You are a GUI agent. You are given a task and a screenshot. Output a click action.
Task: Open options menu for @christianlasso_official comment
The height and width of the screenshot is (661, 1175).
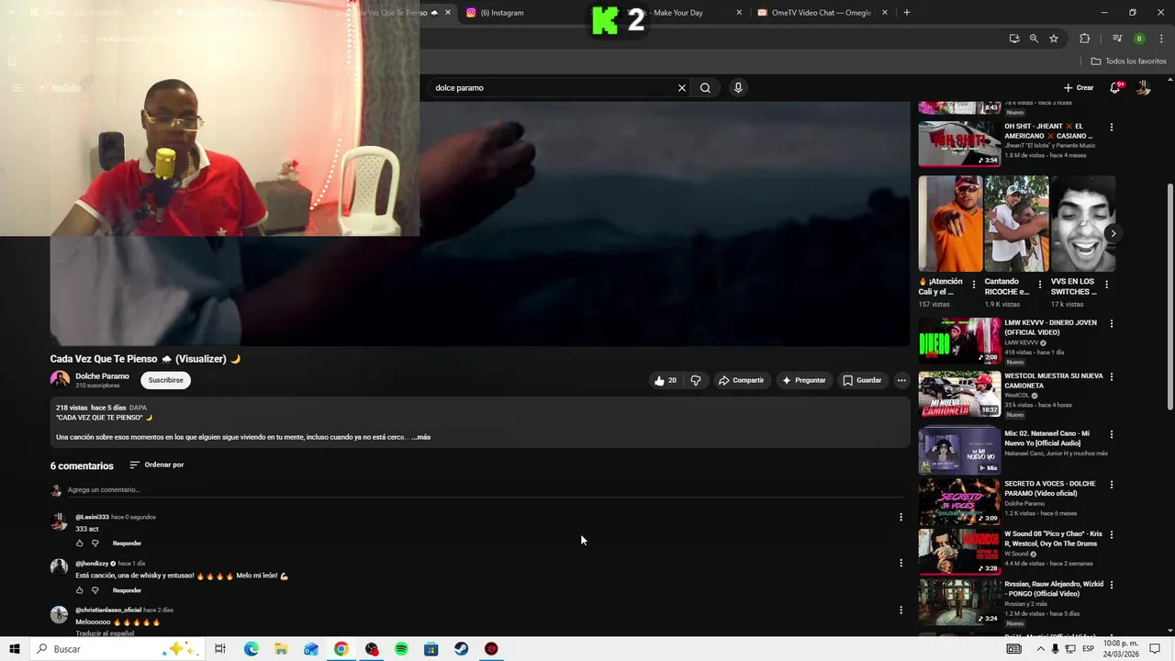[x=901, y=611]
